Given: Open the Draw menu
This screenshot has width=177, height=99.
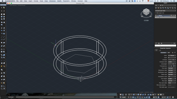Looking at the screenshot, I should point(46,1).
